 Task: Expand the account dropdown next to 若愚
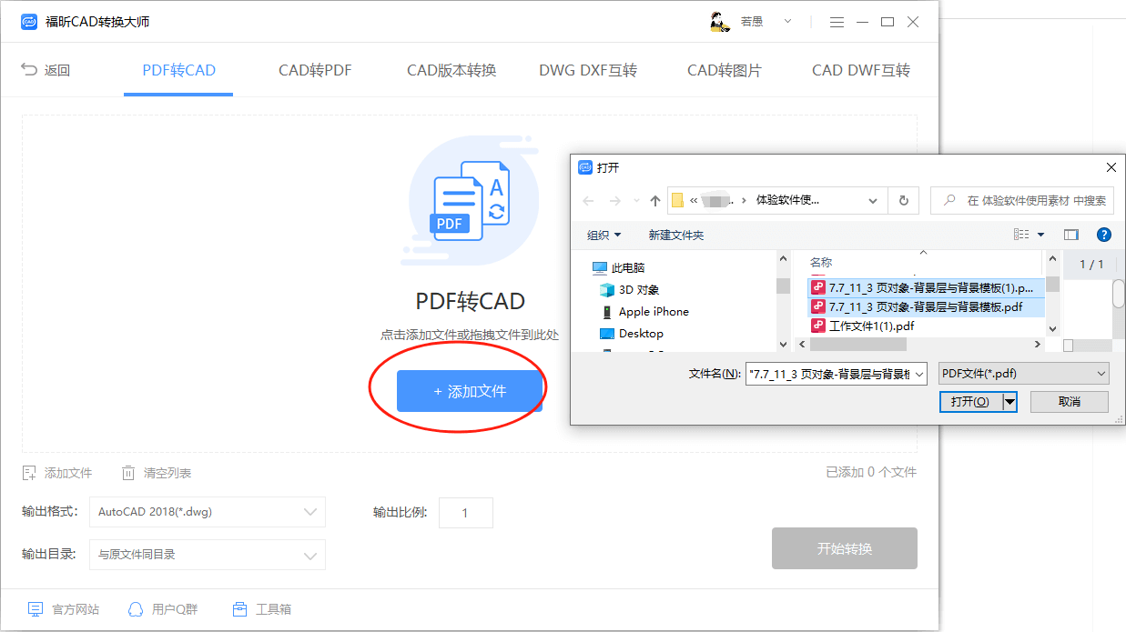787,22
